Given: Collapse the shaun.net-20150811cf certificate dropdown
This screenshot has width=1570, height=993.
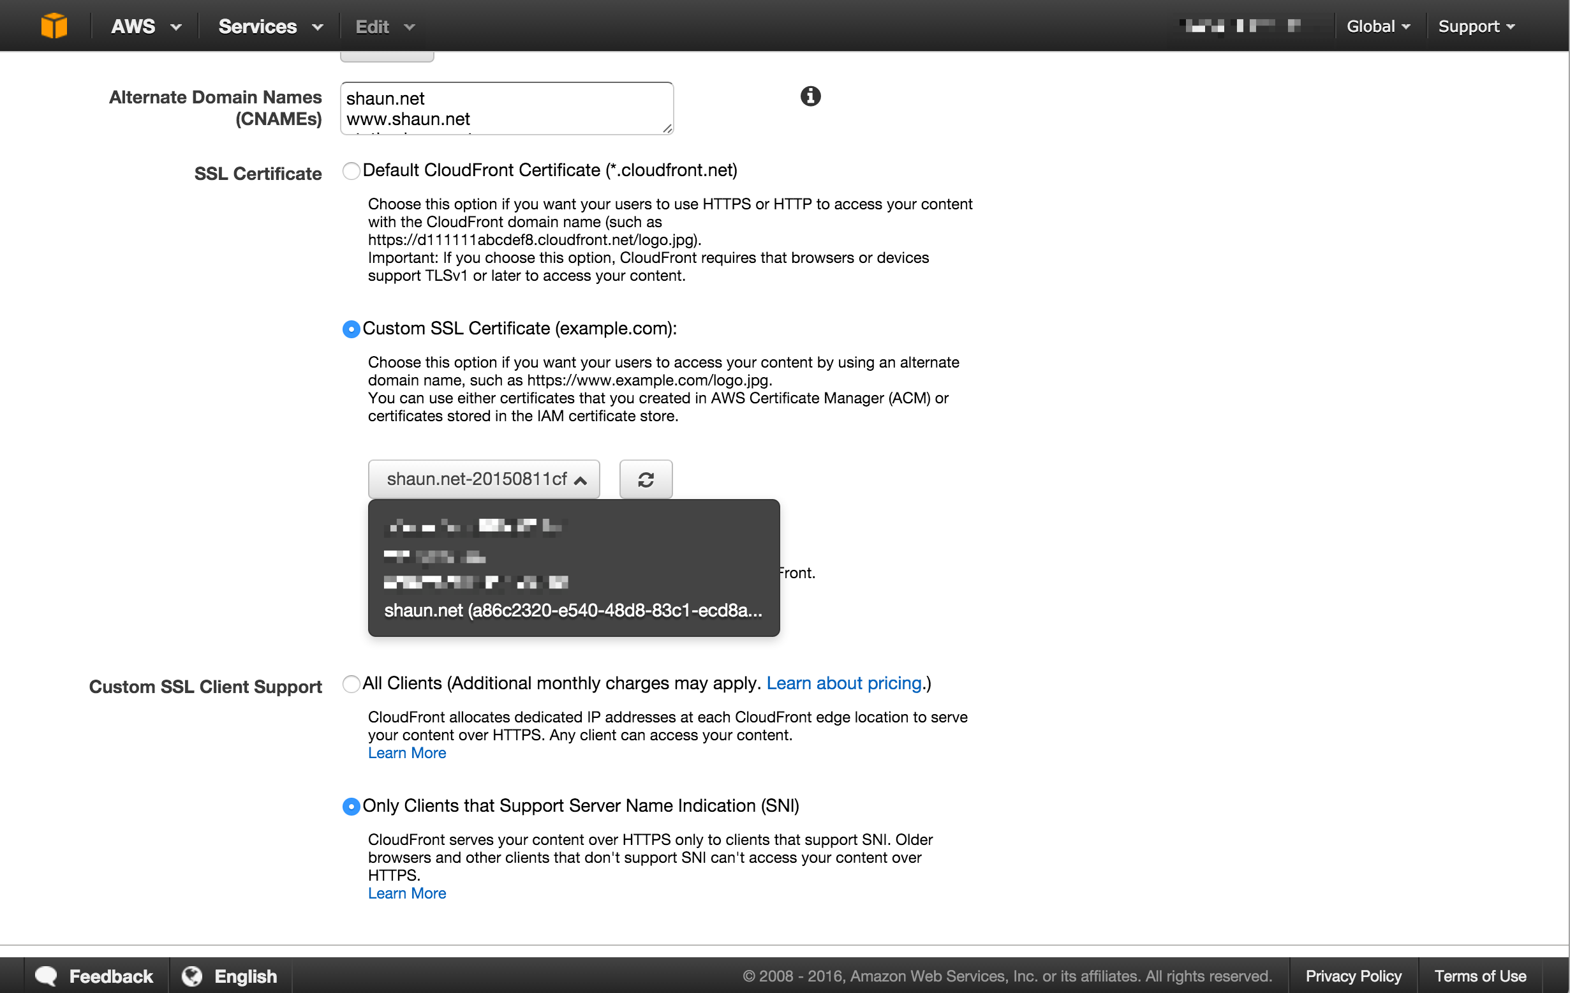Looking at the screenshot, I should click(x=484, y=479).
